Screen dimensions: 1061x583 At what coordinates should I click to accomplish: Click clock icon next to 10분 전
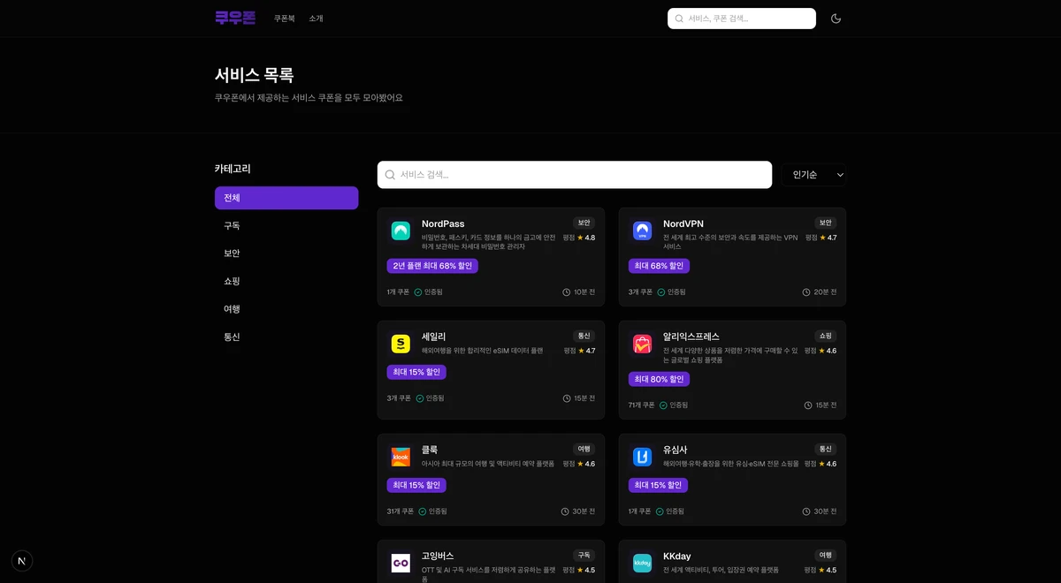coord(567,292)
